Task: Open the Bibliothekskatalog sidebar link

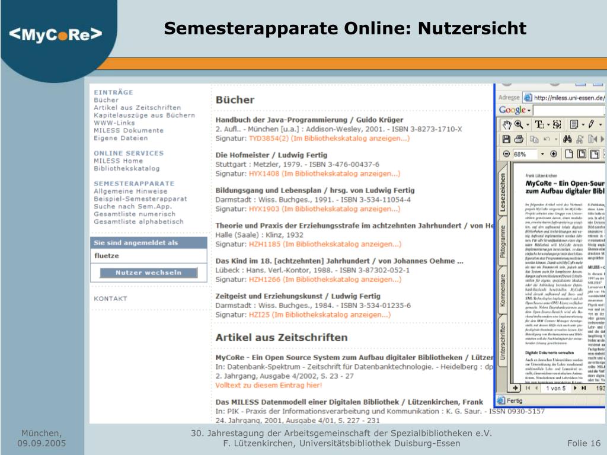Action: coord(127,168)
